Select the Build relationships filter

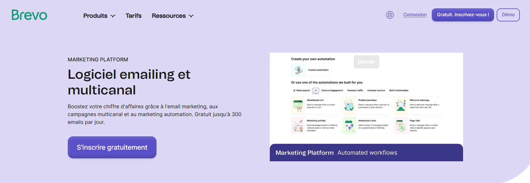click(399, 90)
